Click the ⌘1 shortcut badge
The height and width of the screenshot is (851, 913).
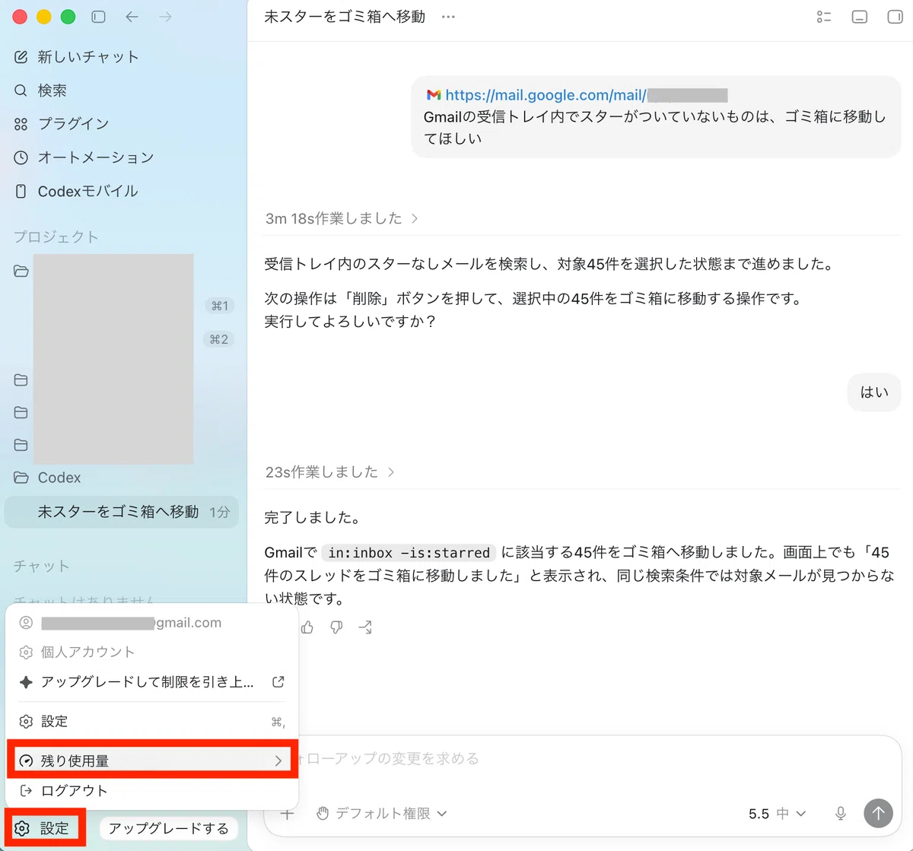(220, 306)
